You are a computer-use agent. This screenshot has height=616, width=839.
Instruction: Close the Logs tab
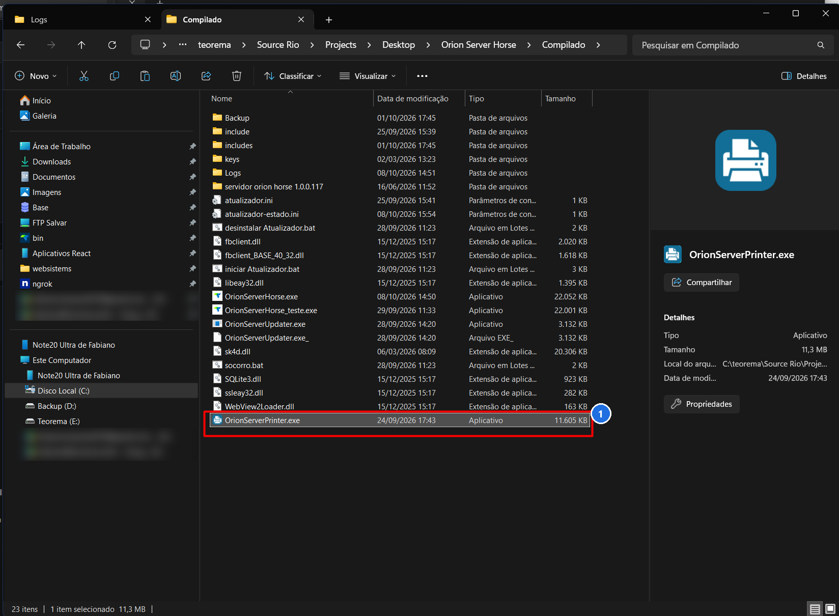coord(148,19)
